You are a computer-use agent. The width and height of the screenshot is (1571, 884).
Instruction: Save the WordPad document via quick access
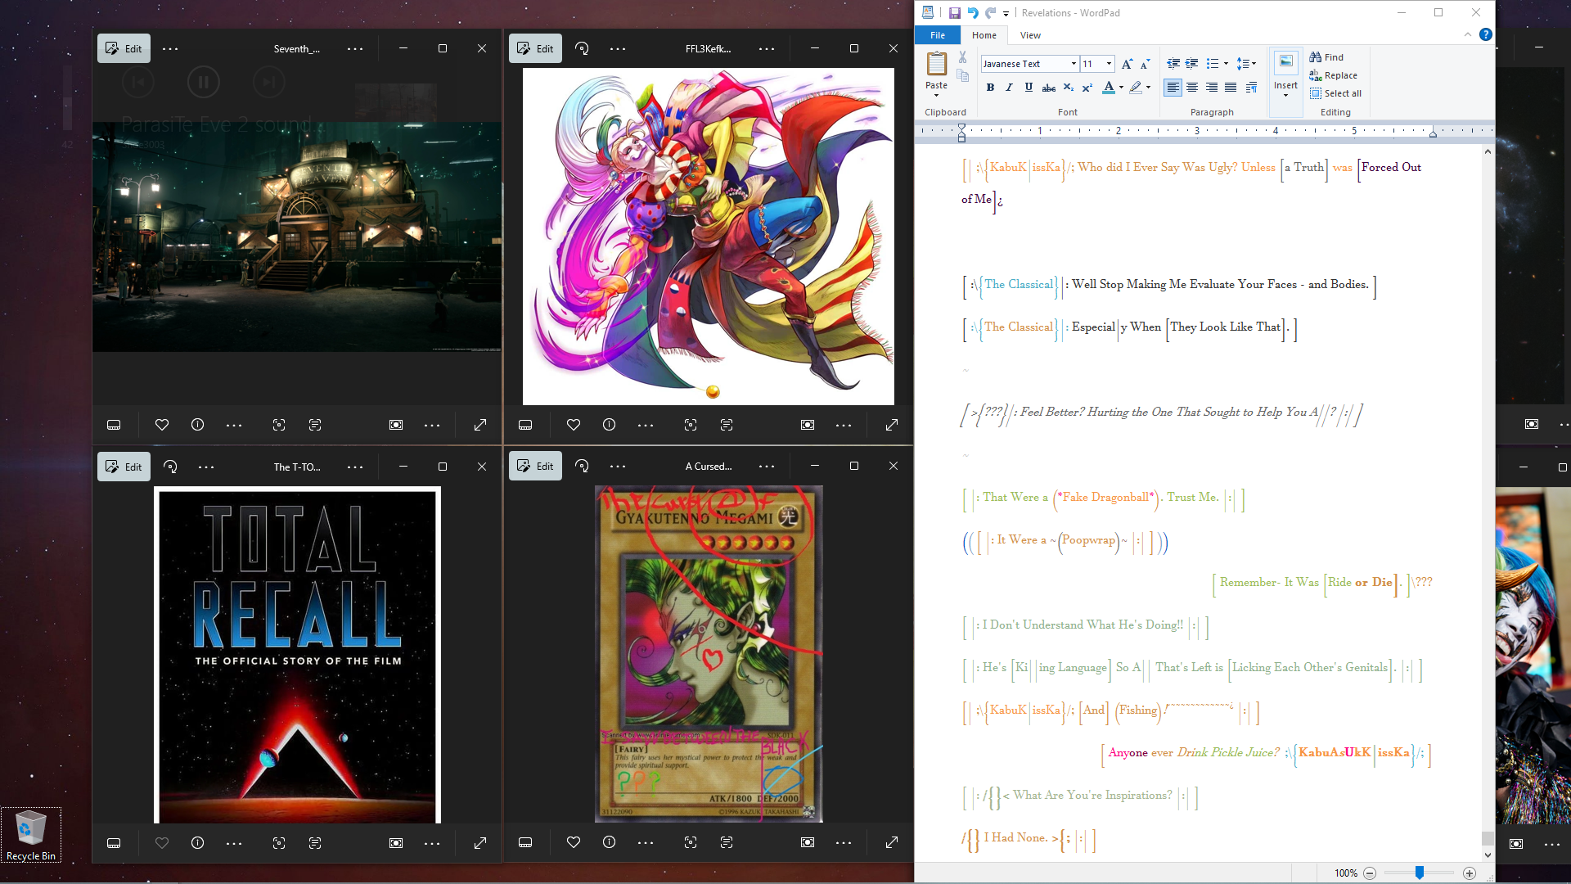coord(954,13)
